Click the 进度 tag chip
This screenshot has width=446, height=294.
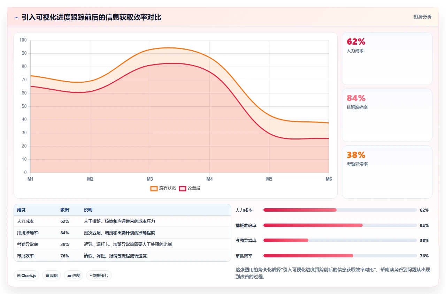click(x=74, y=276)
